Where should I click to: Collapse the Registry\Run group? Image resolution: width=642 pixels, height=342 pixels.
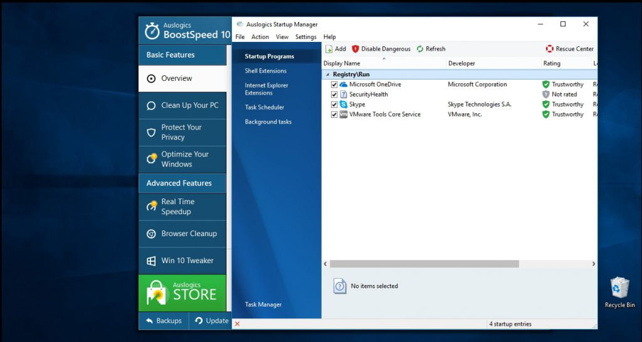(x=327, y=75)
